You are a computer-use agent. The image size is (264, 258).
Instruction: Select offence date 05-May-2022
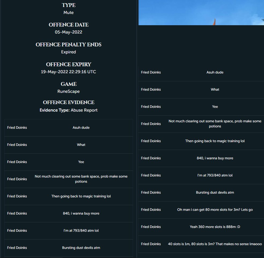(68, 32)
